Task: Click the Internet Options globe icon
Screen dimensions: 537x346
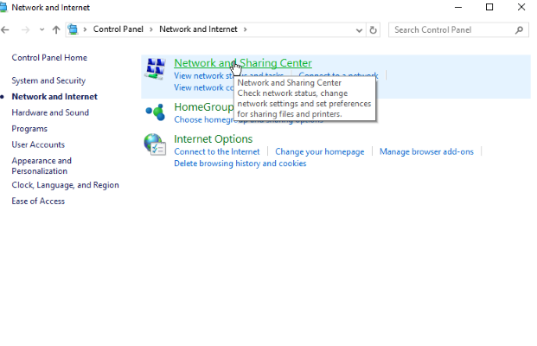Action: tap(155, 144)
